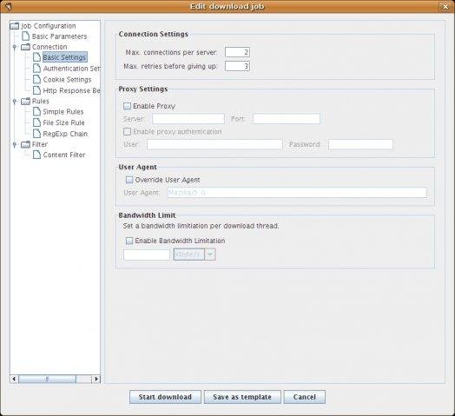455x416 pixels.
Task: Click the Simple Rules page icon
Action: point(36,111)
